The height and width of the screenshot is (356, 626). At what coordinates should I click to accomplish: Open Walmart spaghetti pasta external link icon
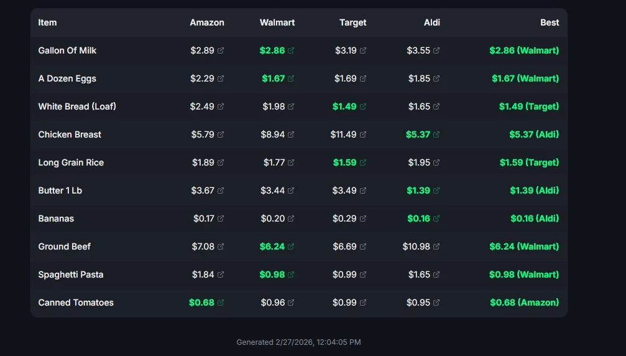pos(291,274)
